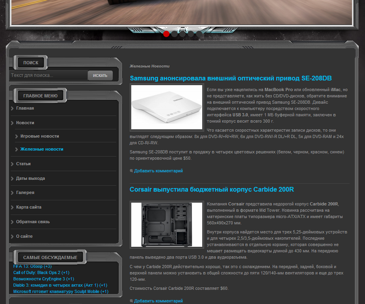Select the second slider dot
This screenshot has width=365, height=304.
pyautogui.click(x=174, y=34)
